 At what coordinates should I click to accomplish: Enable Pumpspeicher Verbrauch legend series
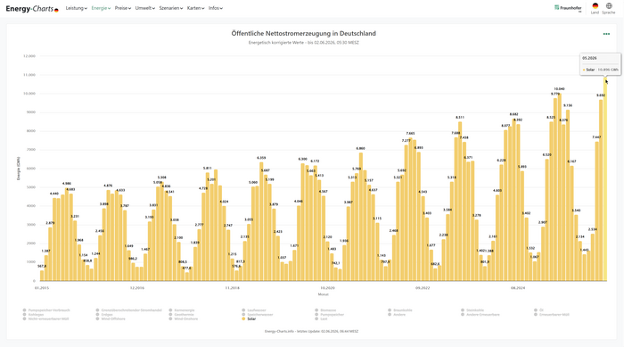(46, 310)
